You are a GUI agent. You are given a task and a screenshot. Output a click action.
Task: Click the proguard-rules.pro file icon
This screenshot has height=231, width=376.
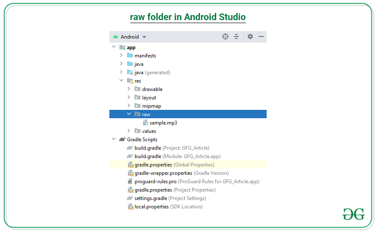click(x=130, y=182)
